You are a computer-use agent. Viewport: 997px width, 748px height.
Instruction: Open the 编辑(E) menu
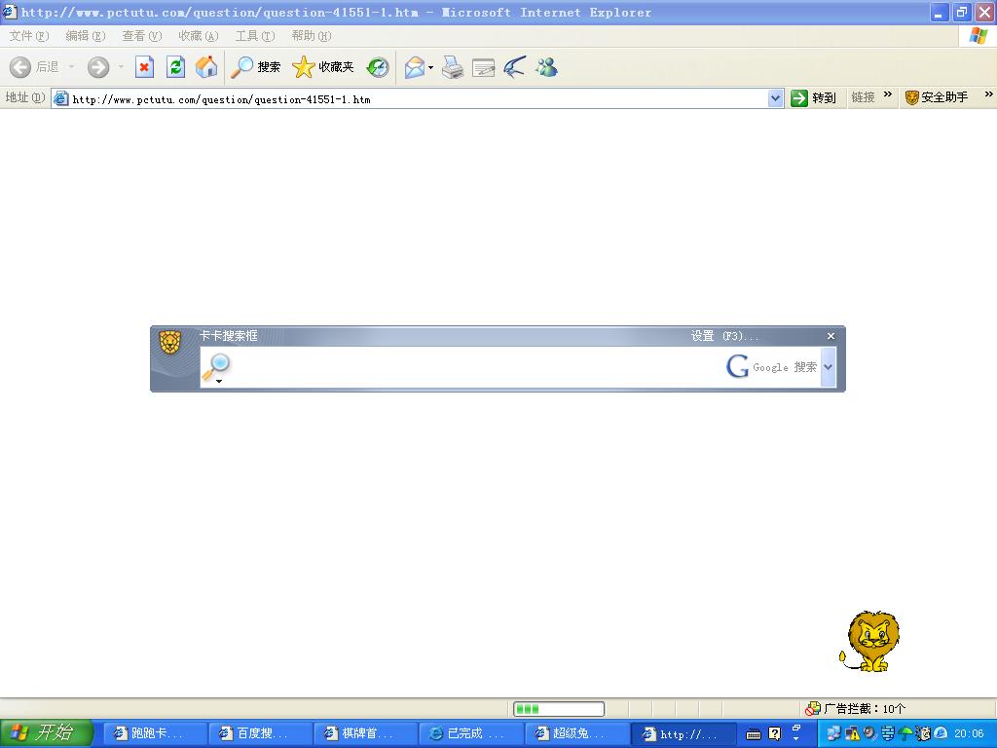point(86,36)
